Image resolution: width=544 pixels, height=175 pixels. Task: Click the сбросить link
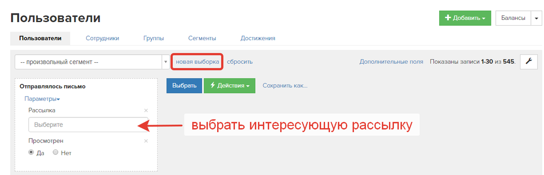click(240, 61)
